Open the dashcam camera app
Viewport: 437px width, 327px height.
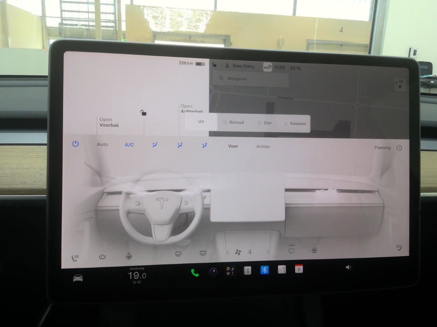coord(213,272)
